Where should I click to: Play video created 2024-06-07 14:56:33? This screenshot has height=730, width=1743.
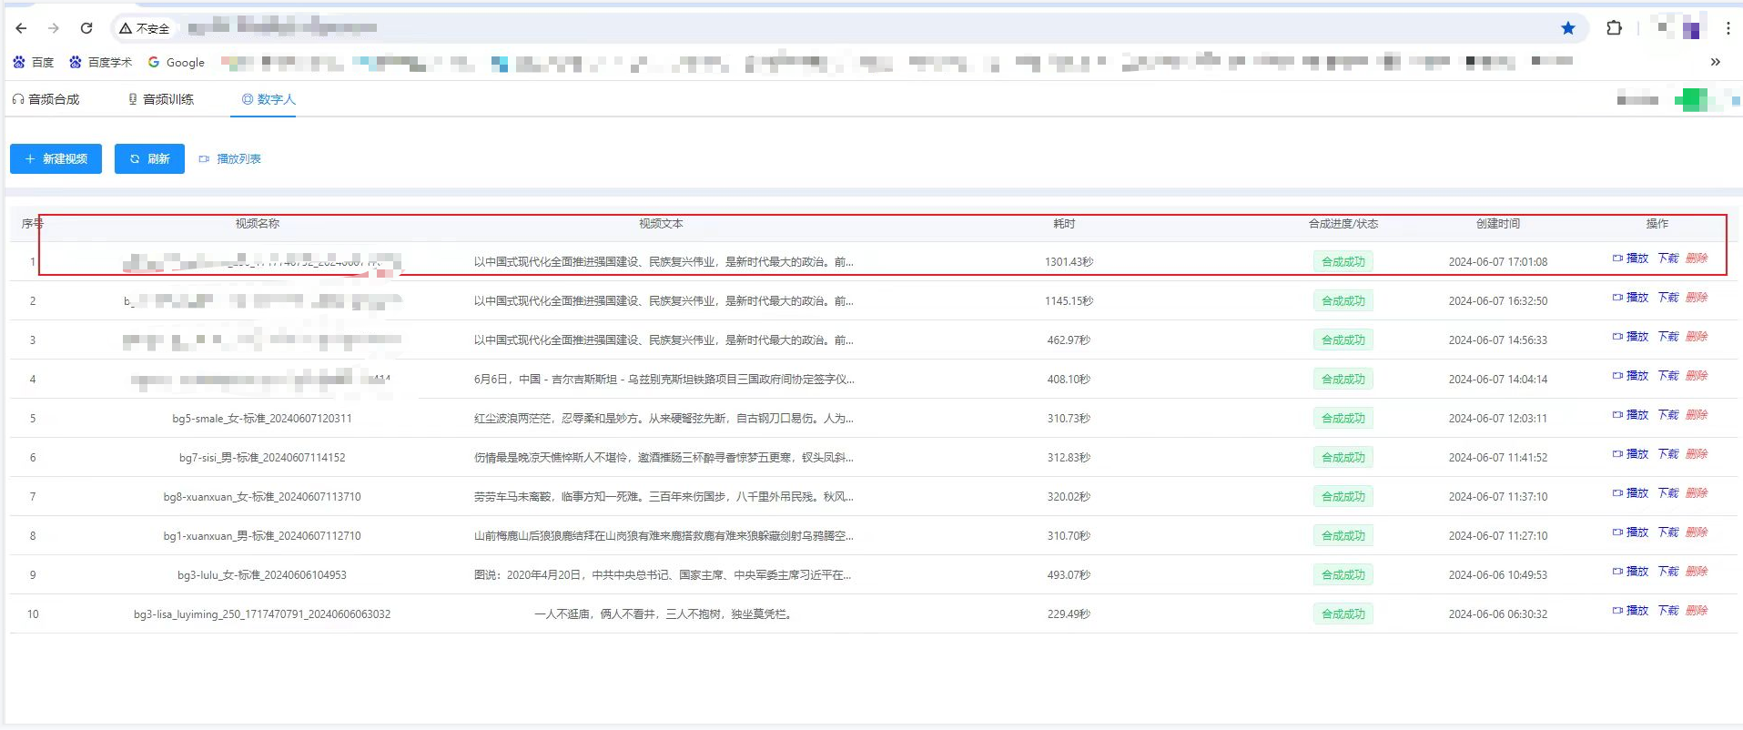coord(1630,337)
